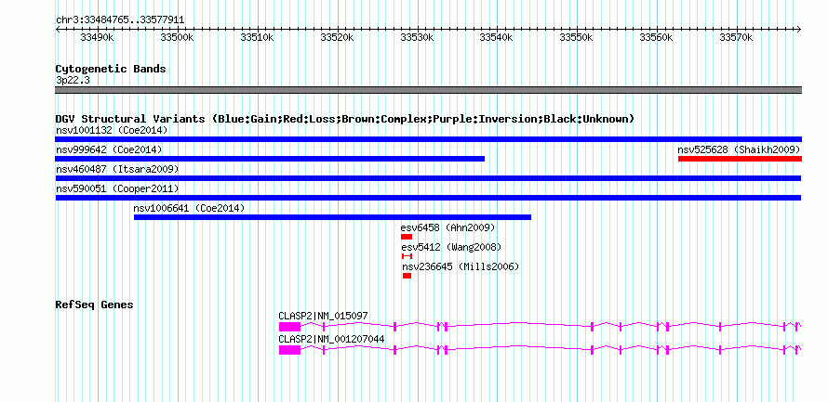The height and width of the screenshot is (402, 828).
Task: Click the 33520k ruler tick label
Action: point(337,37)
